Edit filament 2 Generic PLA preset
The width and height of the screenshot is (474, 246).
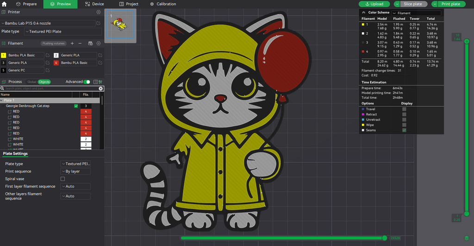tap(100, 55)
